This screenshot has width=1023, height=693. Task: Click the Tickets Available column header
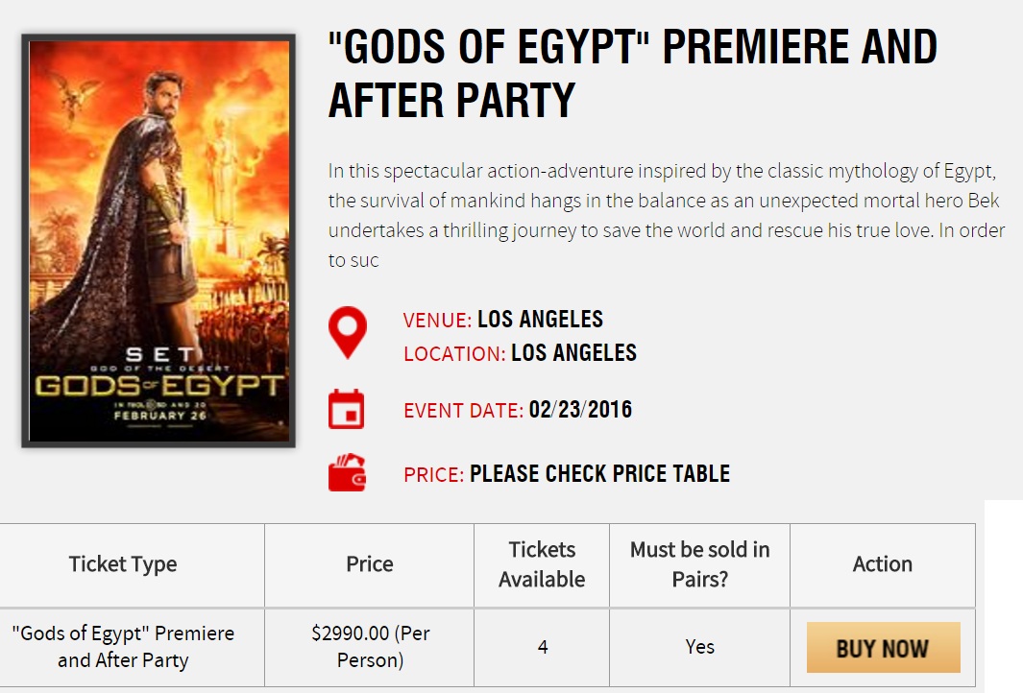point(542,564)
